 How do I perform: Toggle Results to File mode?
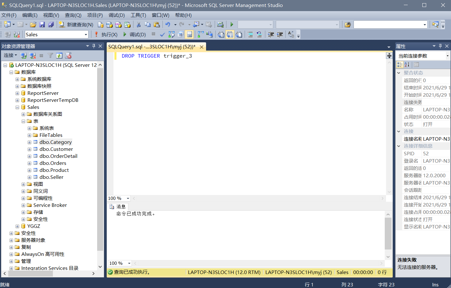tap(239, 34)
